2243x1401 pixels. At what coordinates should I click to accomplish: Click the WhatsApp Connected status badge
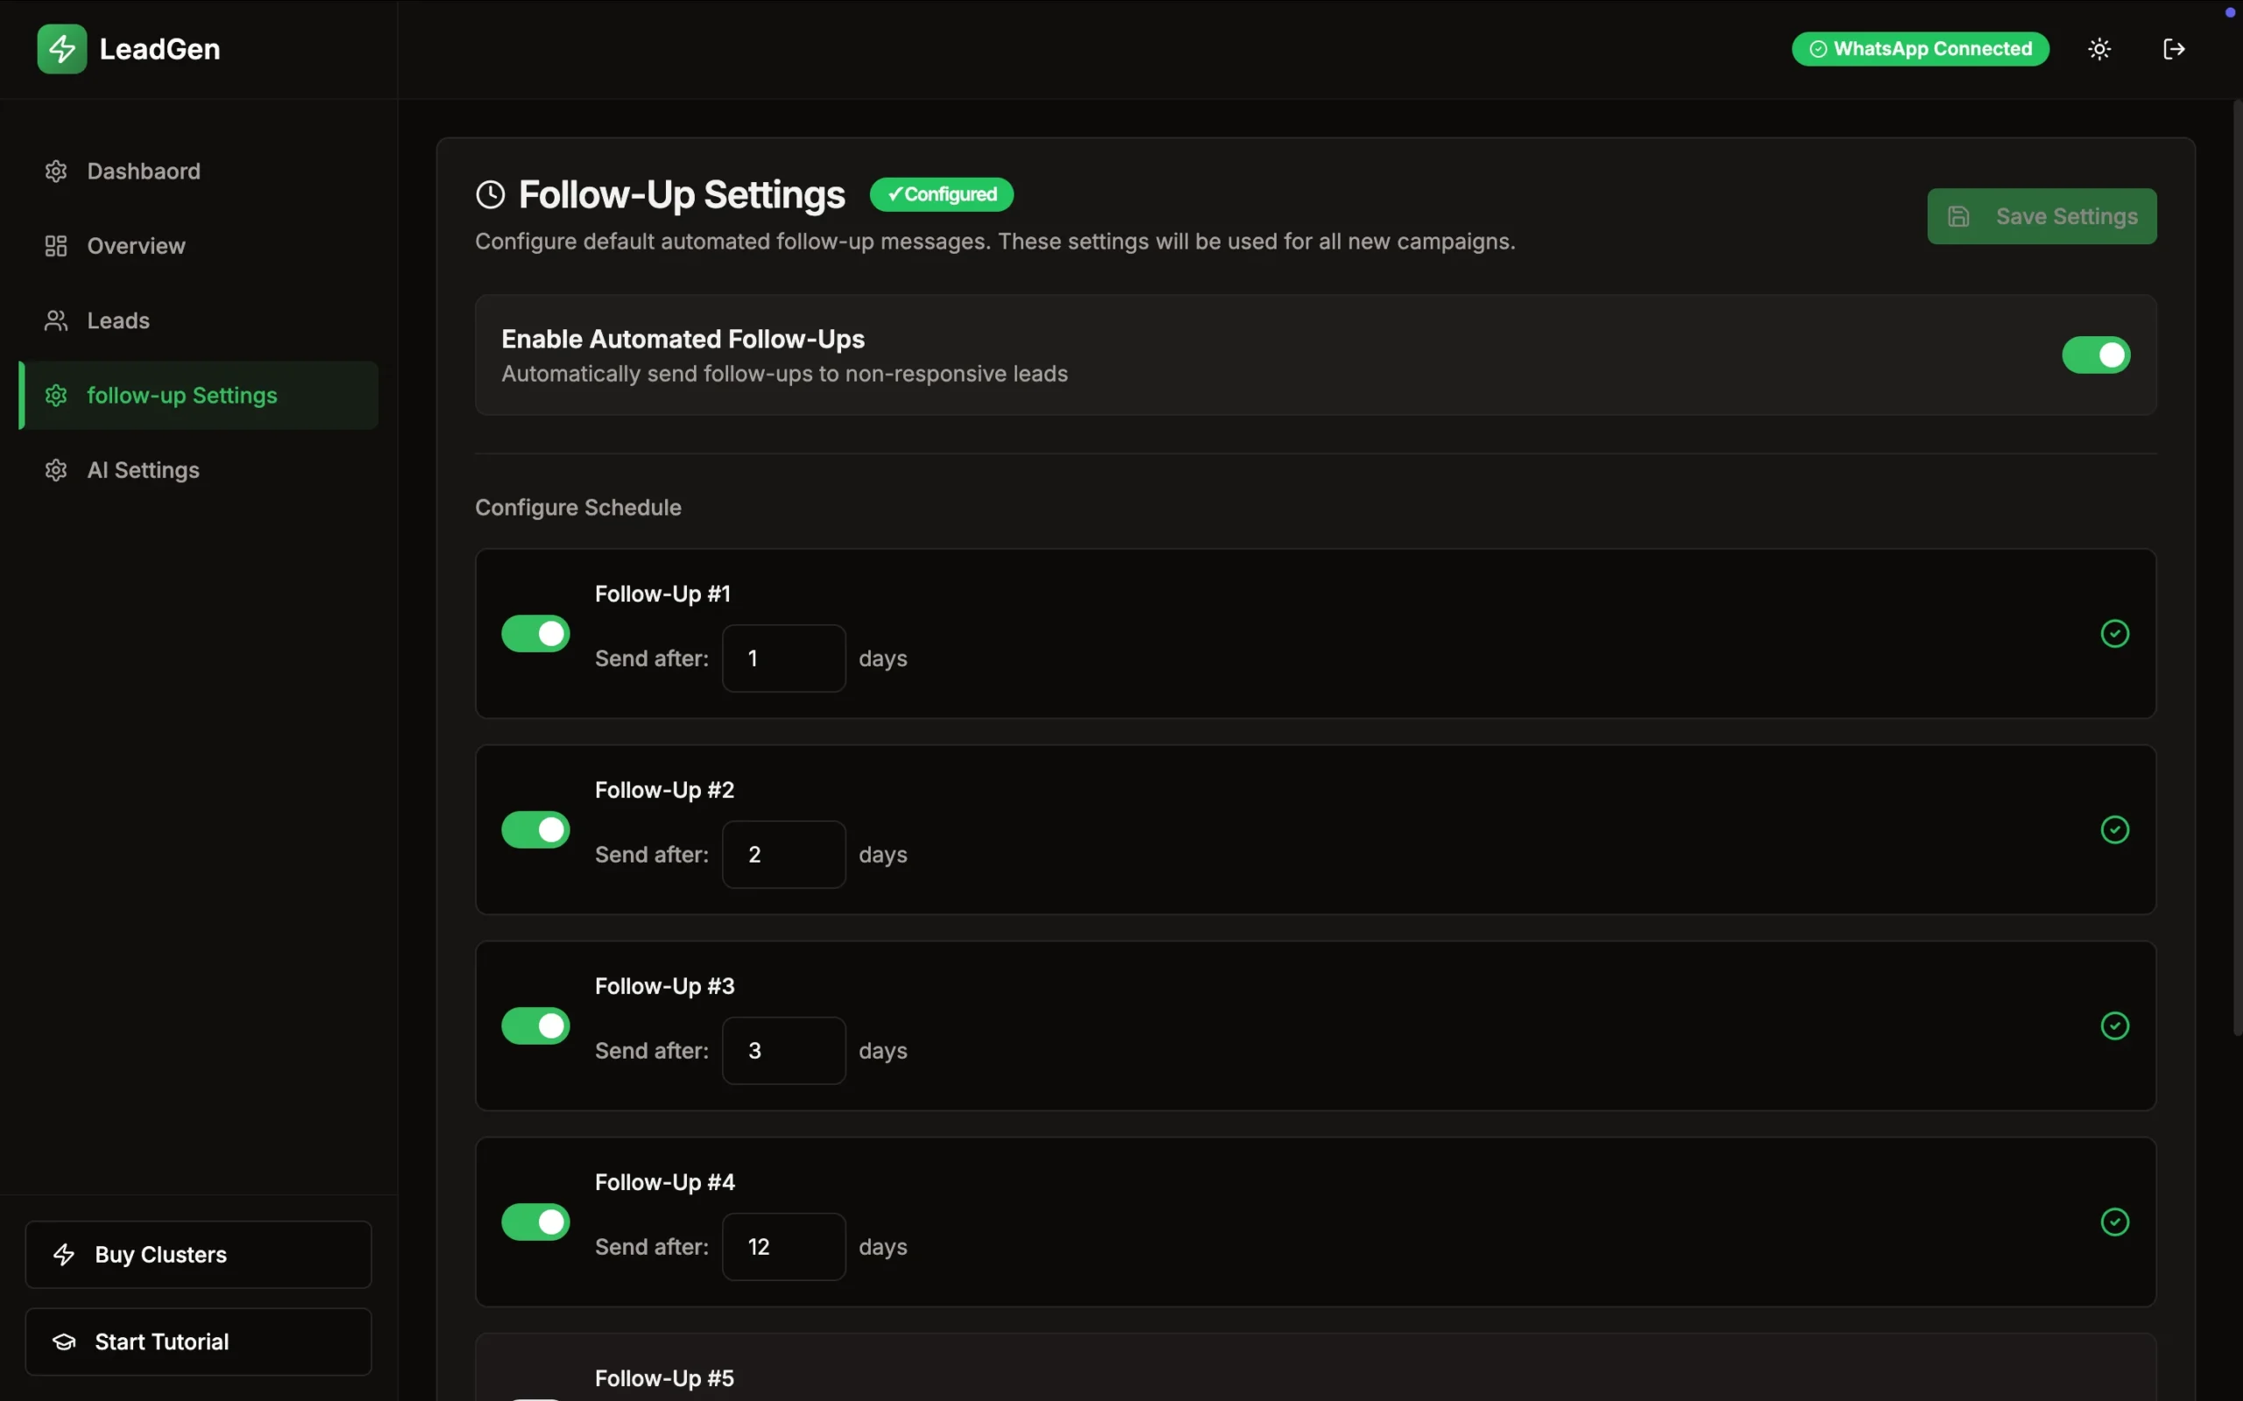pos(1920,49)
